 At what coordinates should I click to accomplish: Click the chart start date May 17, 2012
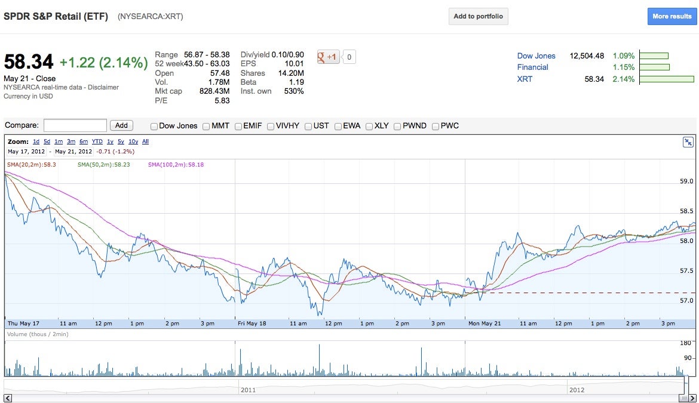pos(26,152)
